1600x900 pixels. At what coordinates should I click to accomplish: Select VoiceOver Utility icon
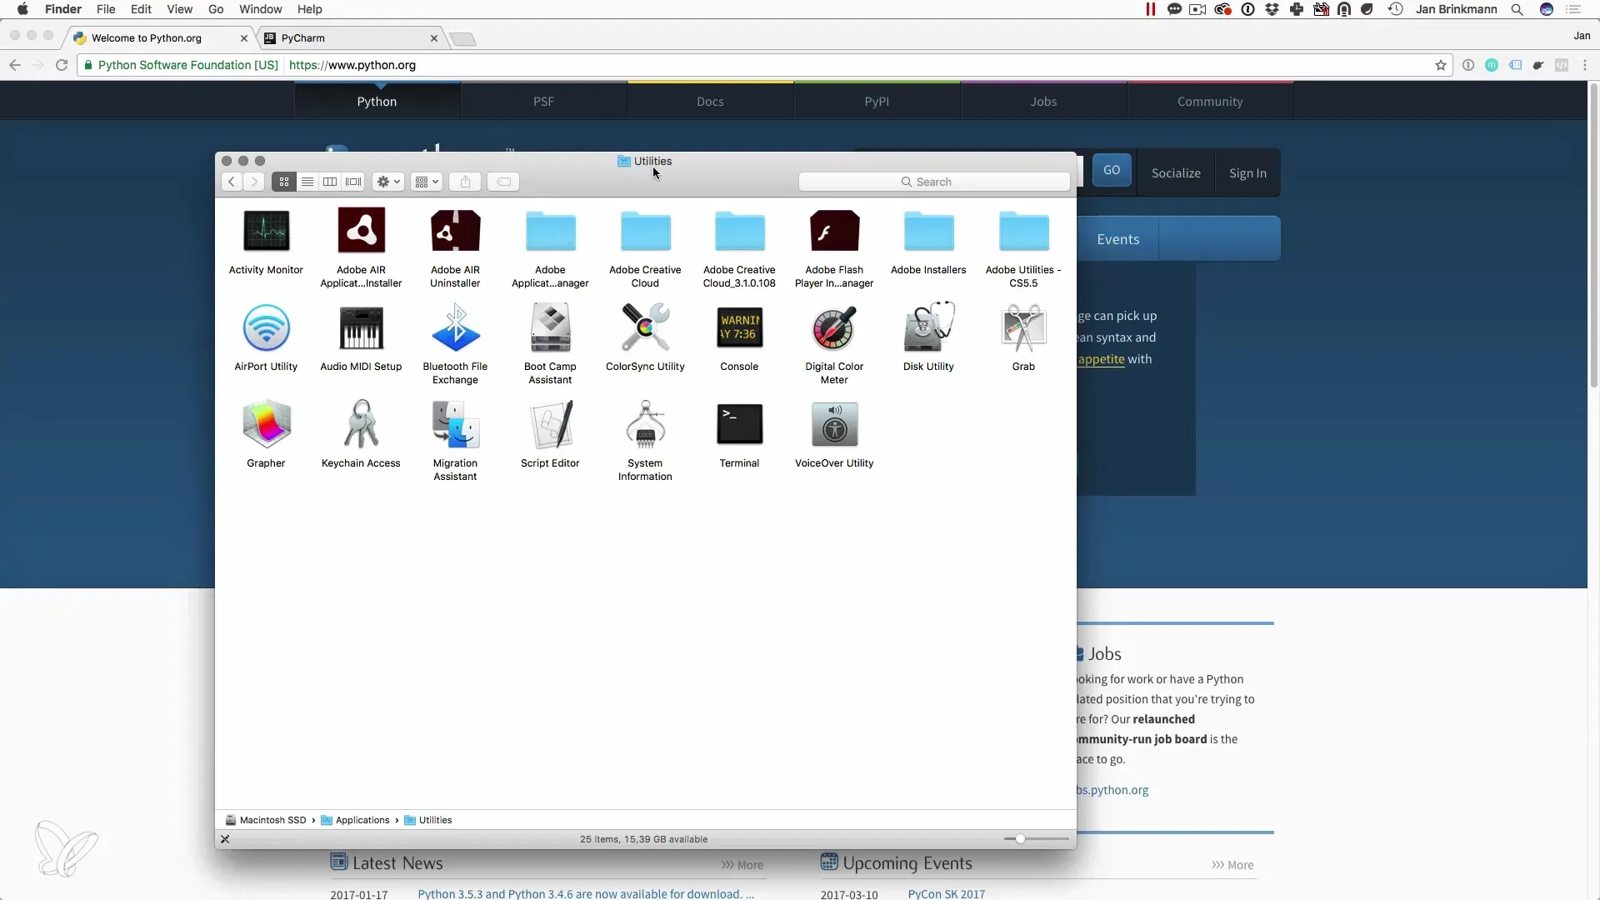coord(834,424)
